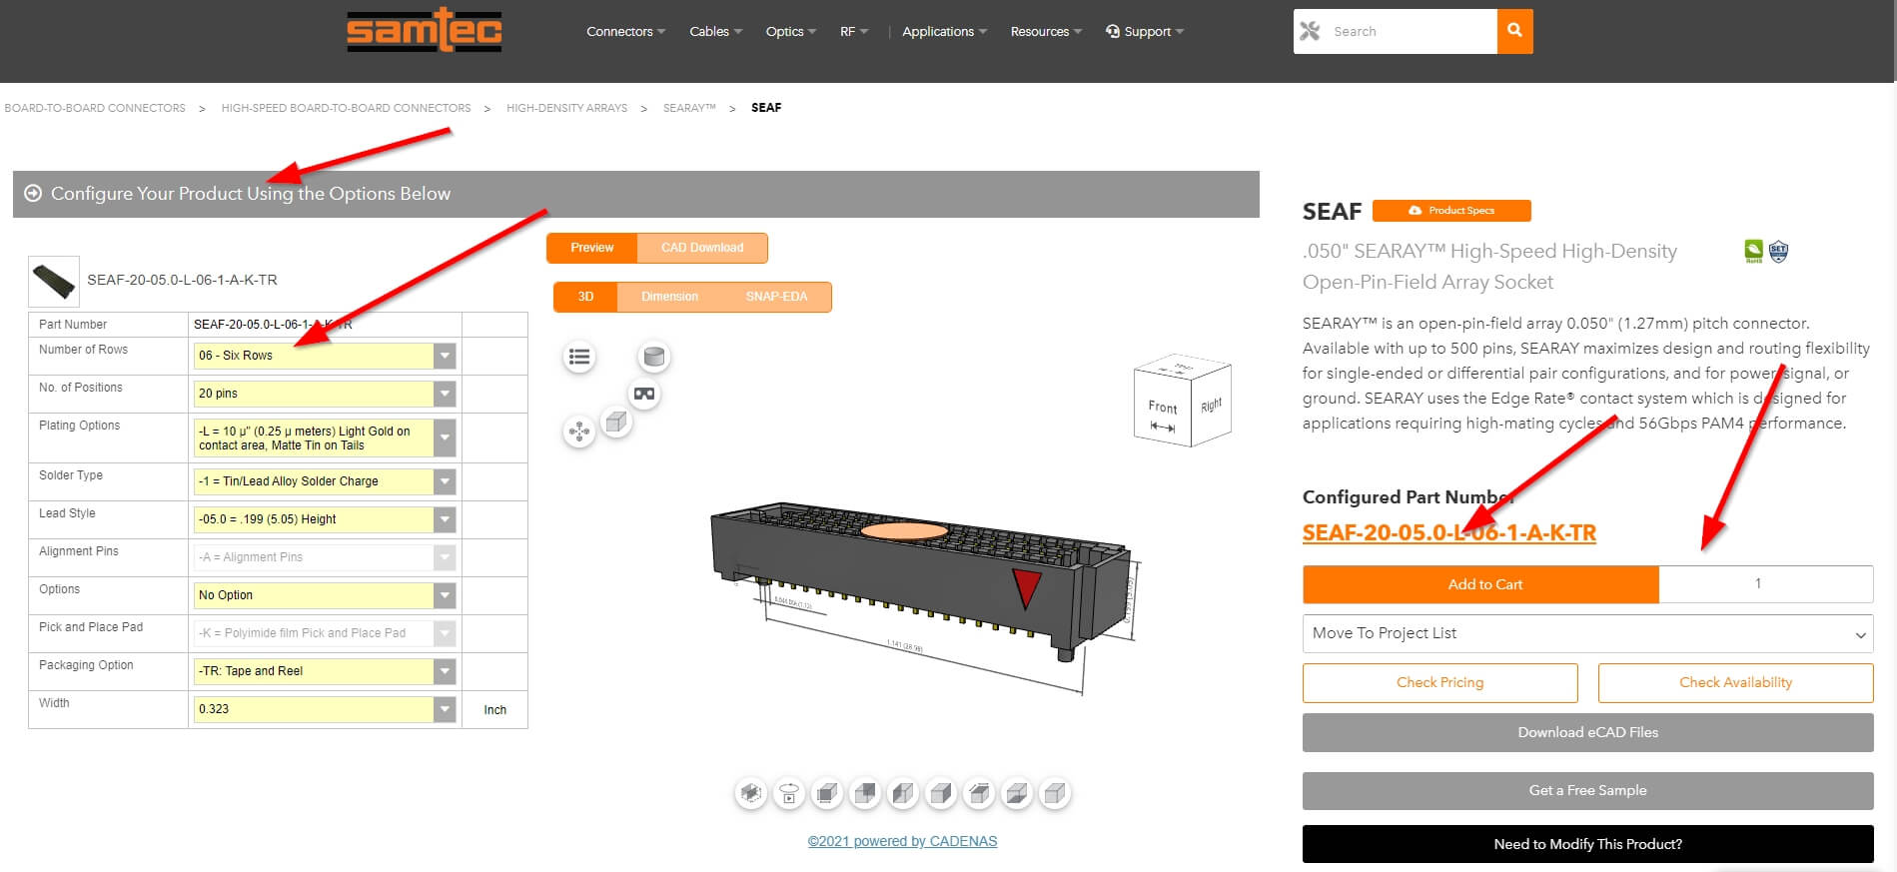Open the Connectors menu
This screenshot has width=1897, height=872.
625,32
